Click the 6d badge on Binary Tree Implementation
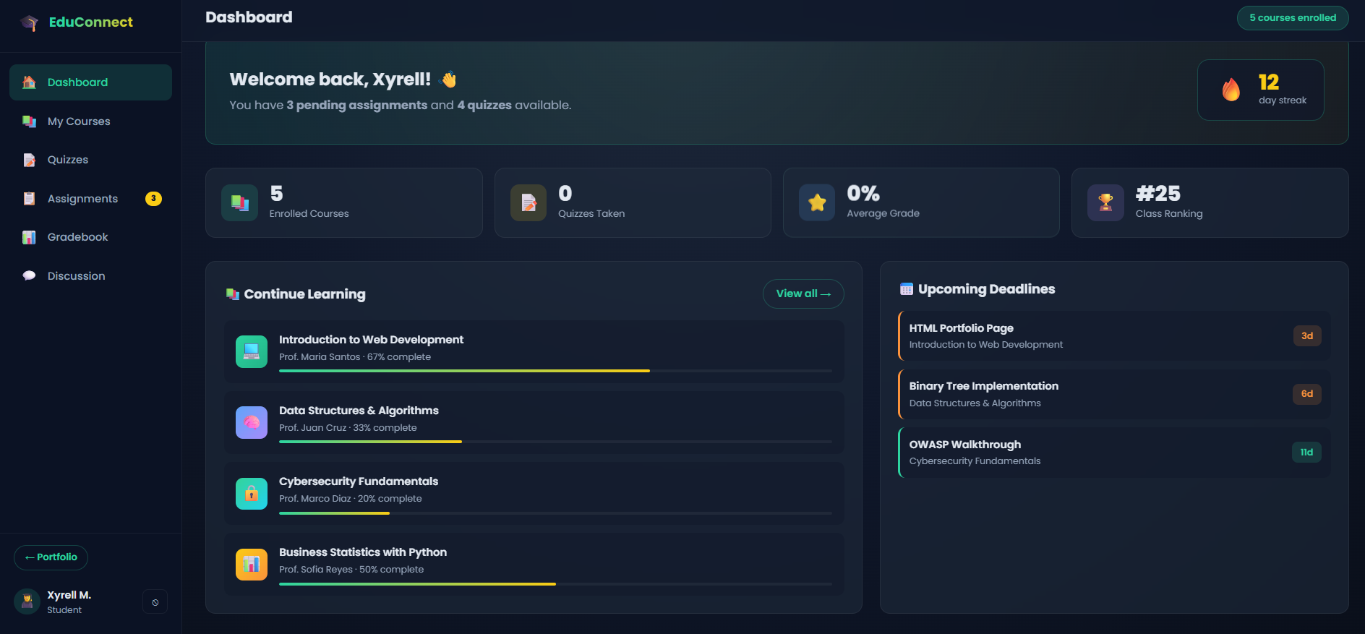This screenshot has width=1365, height=634. pos(1307,394)
